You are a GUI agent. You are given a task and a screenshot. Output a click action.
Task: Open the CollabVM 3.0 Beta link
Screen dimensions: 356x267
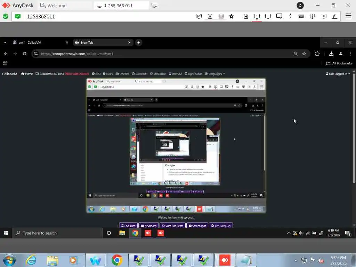[62, 74]
